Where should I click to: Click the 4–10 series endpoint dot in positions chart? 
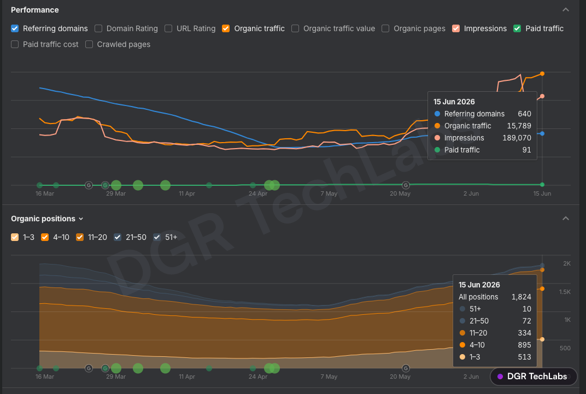(x=542, y=289)
